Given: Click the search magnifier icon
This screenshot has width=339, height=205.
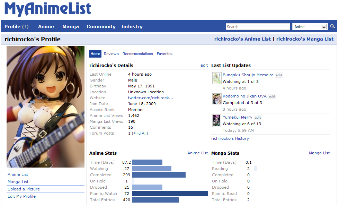Looking at the screenshot, I should tap(332, 26).
